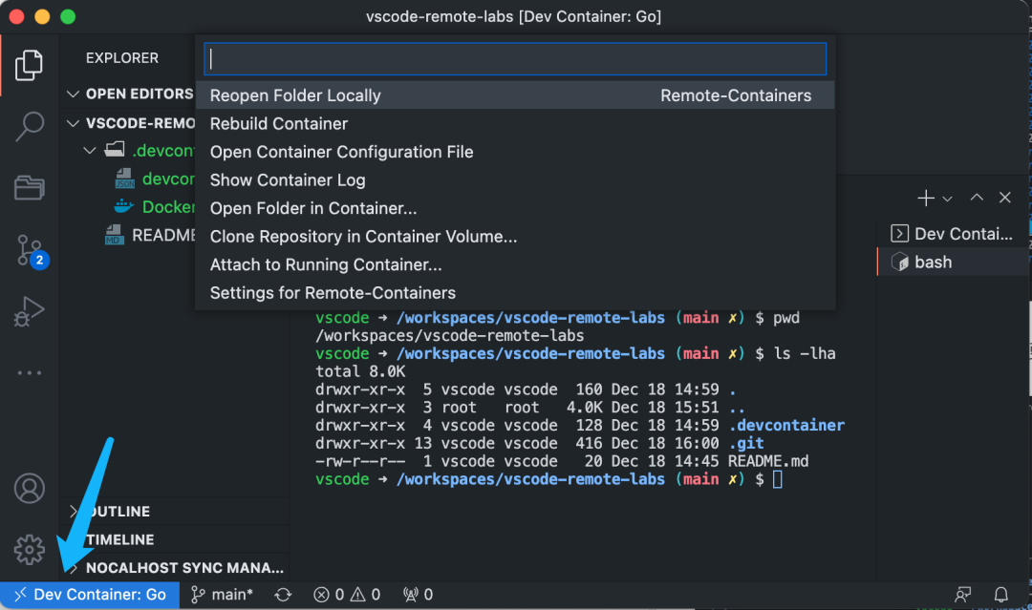Open the Explorer view in activity bar
The width and height of the screenshot is (1032, 610).
coord(29,65)
